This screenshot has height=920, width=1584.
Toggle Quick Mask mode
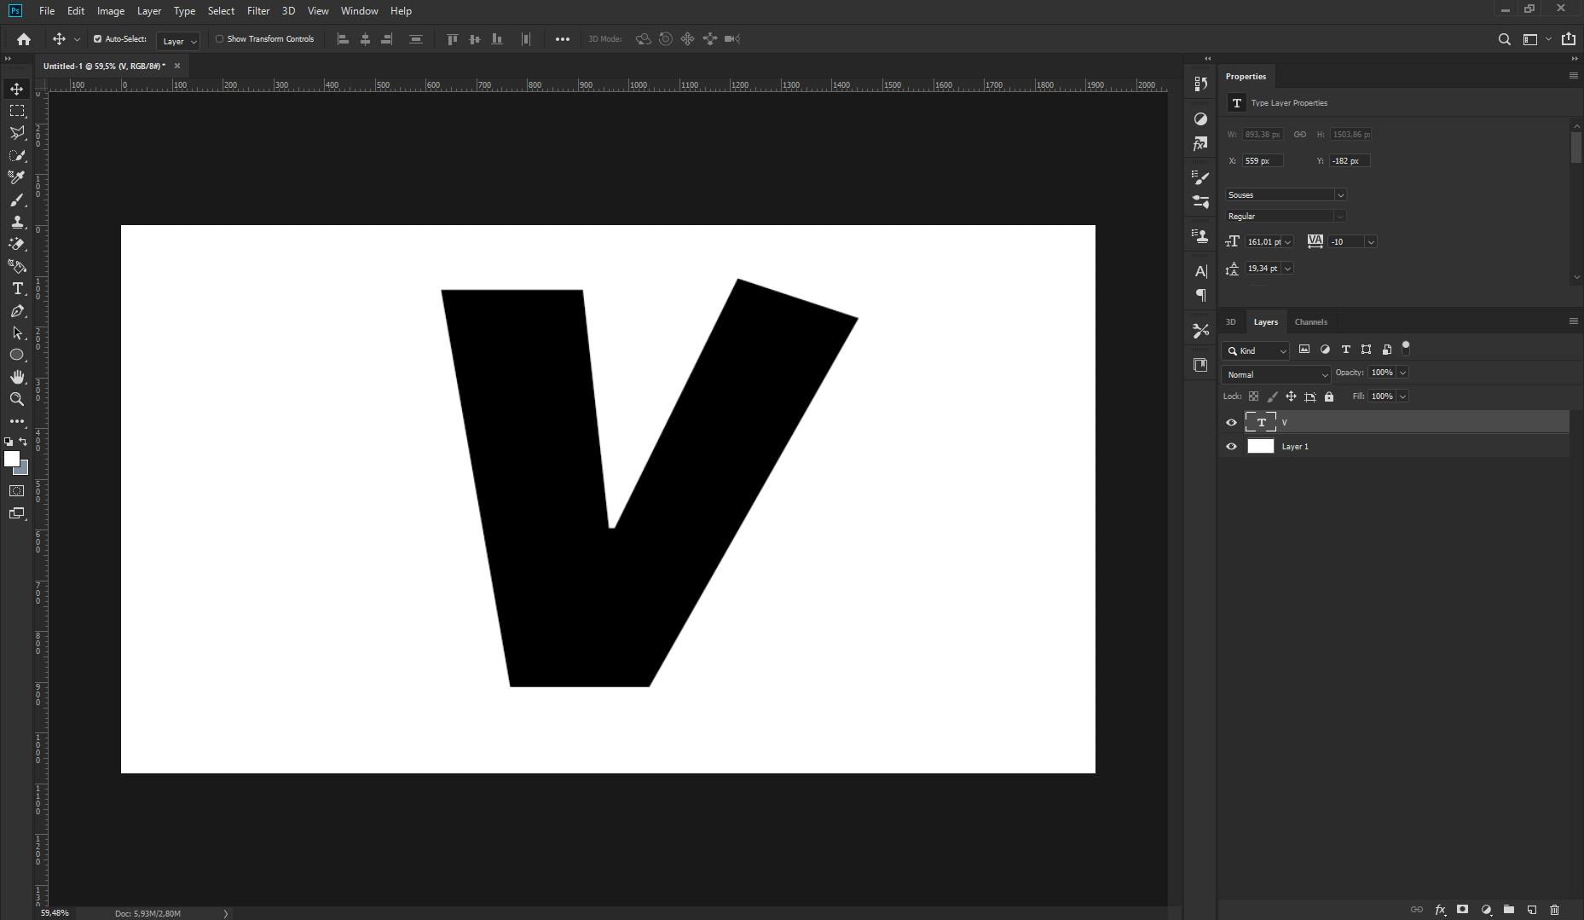pos(17,491)
